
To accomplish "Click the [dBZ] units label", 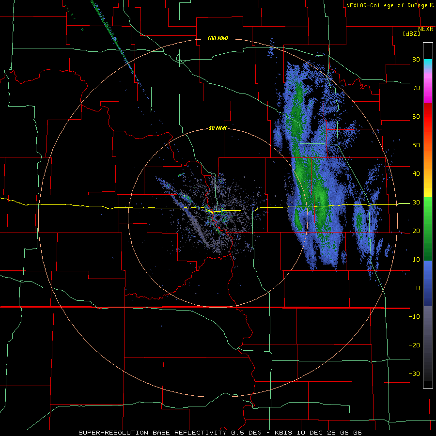I will [x=411, y=34].
